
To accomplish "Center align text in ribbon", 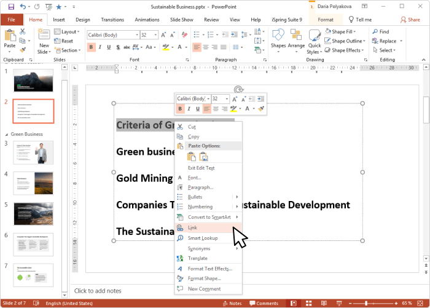I will pos(206,47).
